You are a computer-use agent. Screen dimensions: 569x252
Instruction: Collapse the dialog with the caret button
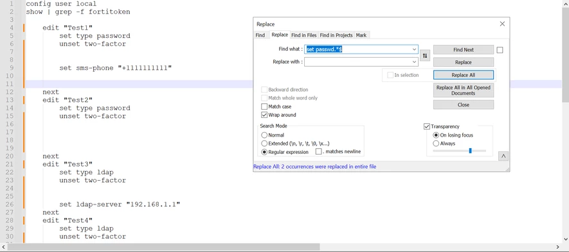coord(503,156)
